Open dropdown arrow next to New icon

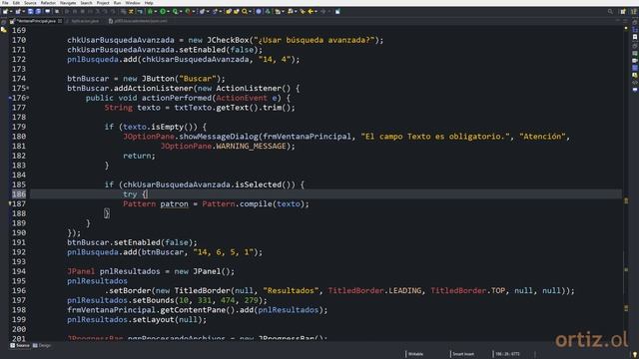[11, 11]
